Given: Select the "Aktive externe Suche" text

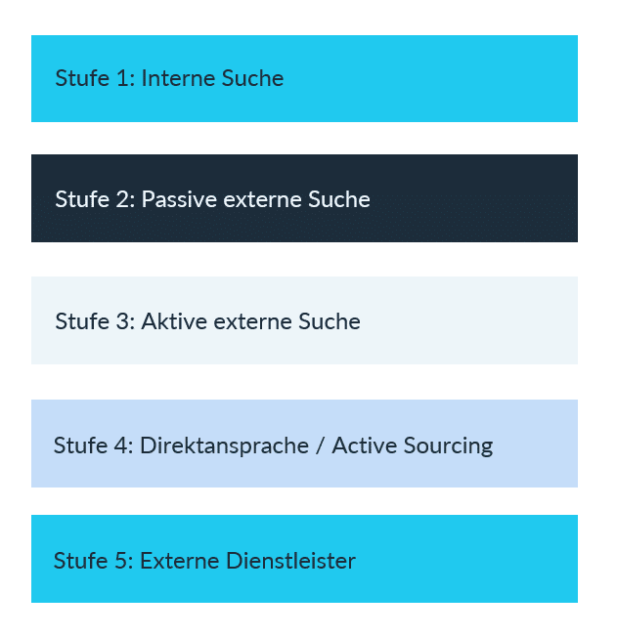Looking at the screenshot, I should click(x=250, y=321).
